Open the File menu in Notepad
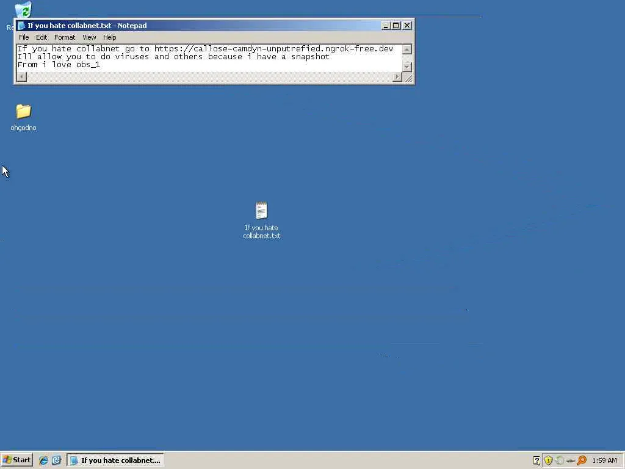 [24, 37]
